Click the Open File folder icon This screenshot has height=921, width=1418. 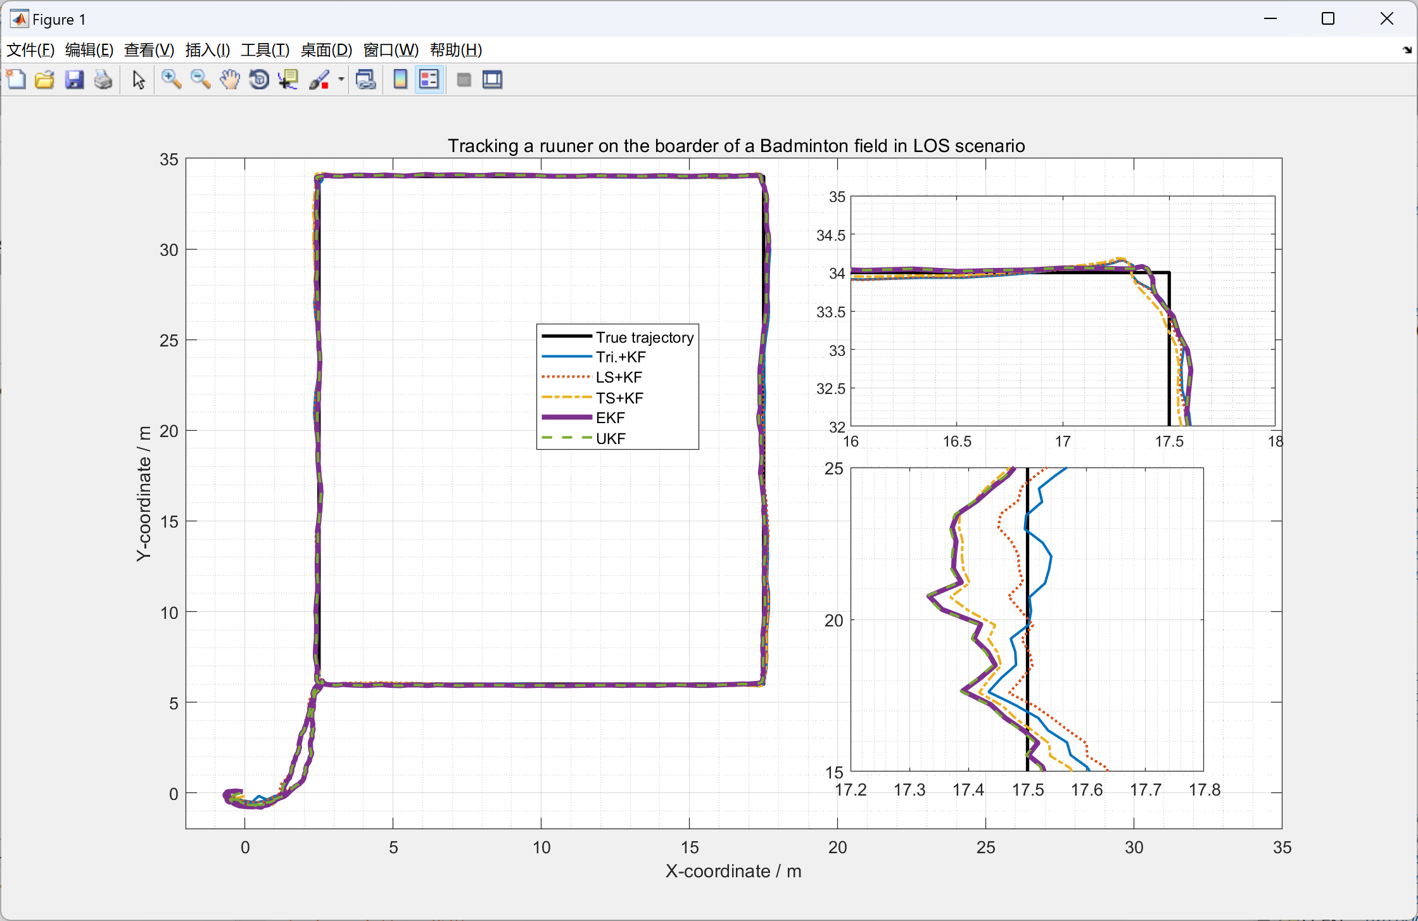click(44, 80)
